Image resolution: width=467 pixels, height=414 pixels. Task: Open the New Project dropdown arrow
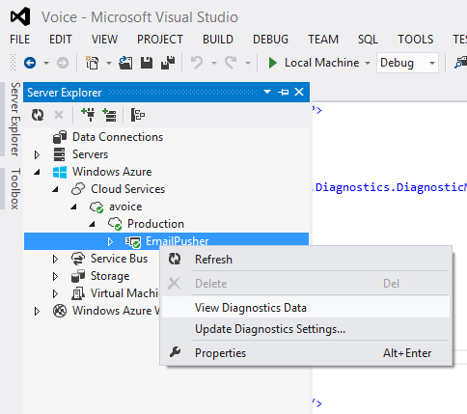(109, 63)
